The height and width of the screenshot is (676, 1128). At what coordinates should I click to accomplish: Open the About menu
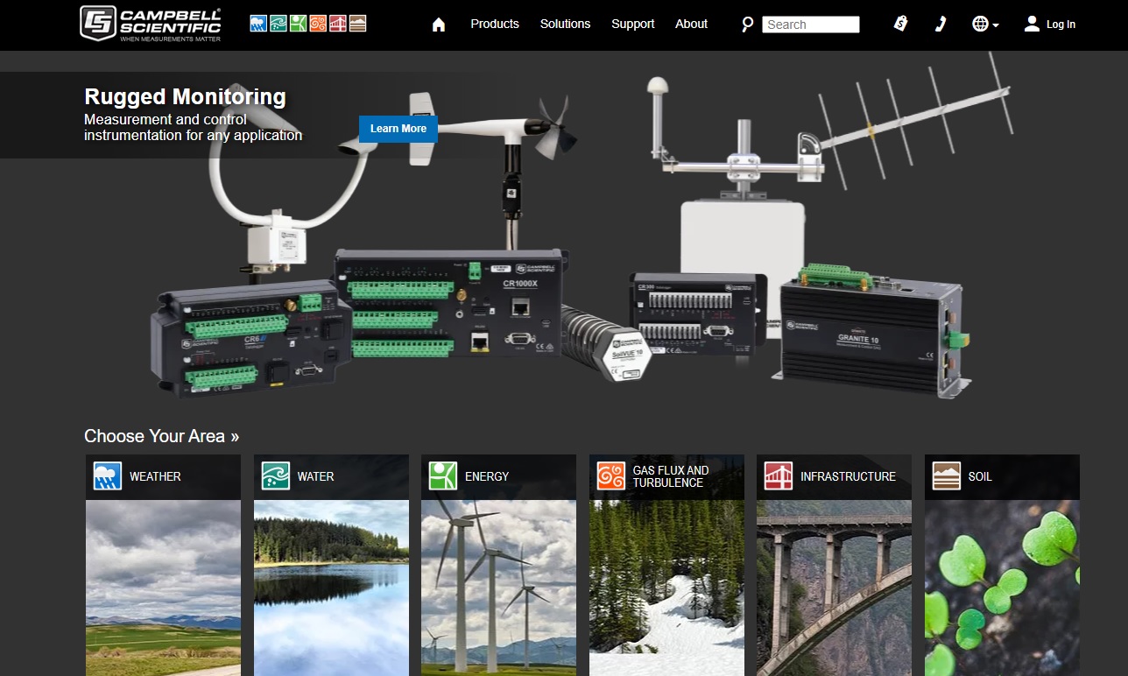[x=691, y=24]
